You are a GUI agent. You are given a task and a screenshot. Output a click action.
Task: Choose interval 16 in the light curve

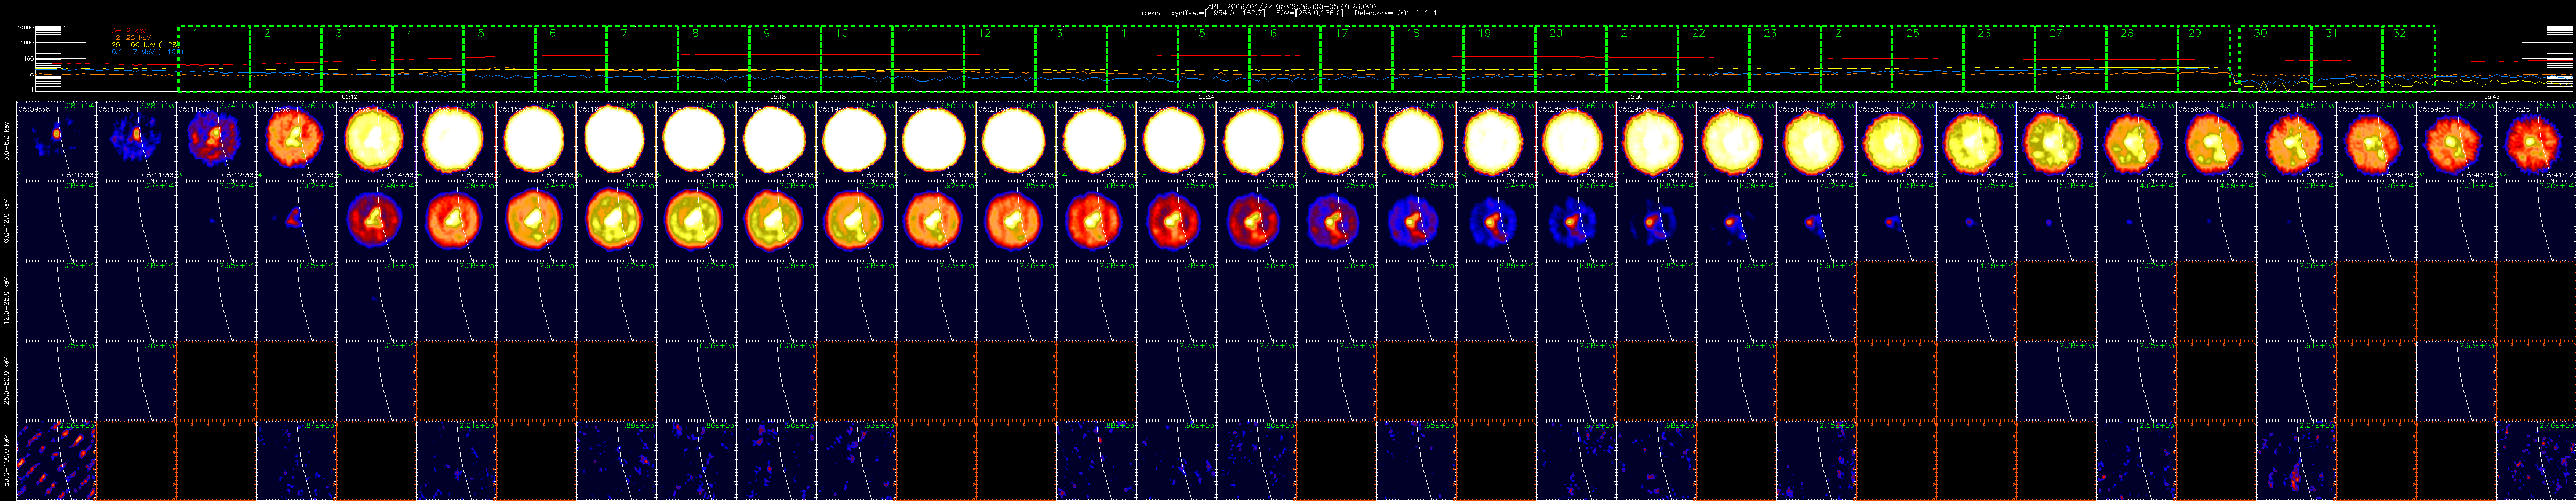pyautogui.click(x=1285, y=60)
